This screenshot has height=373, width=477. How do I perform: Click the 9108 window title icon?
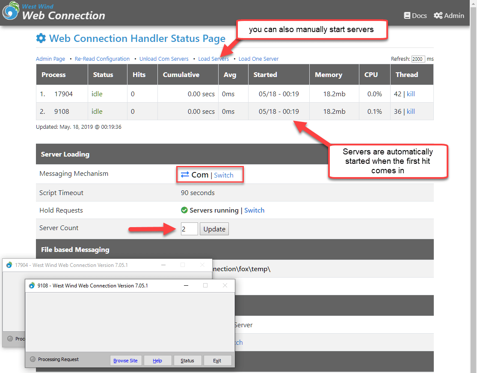32,285
